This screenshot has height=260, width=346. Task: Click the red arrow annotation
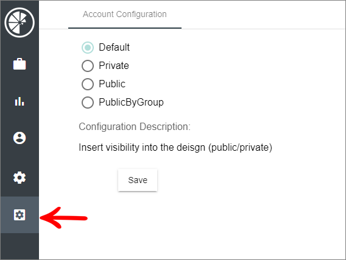(x=63, y=218)
